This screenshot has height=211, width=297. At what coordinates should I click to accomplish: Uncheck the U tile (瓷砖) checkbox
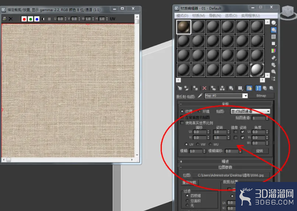[x=243, y=132]
